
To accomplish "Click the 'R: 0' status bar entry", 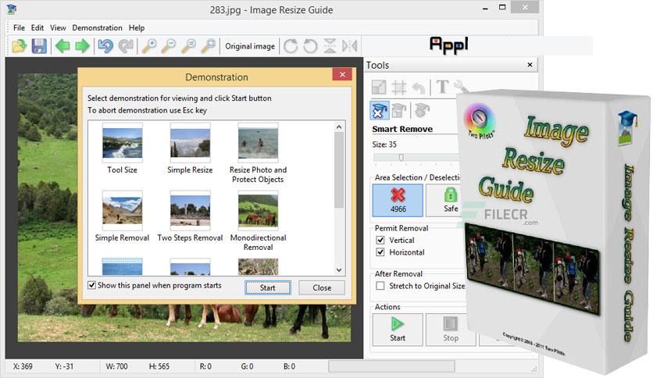I will tap(205, 366).
